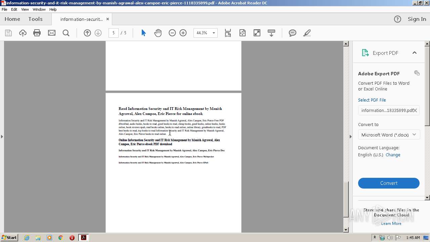Collapse the Export PDF panel chevron
Viewport: 430px width, 242px height.
click(x=415, y=53)
